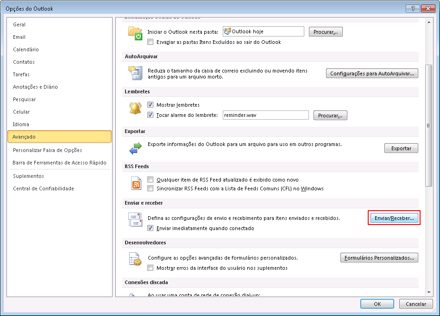Click the vertical scrollbar thumb
Viewport: 440px width, 316px height.
[429, 125]
